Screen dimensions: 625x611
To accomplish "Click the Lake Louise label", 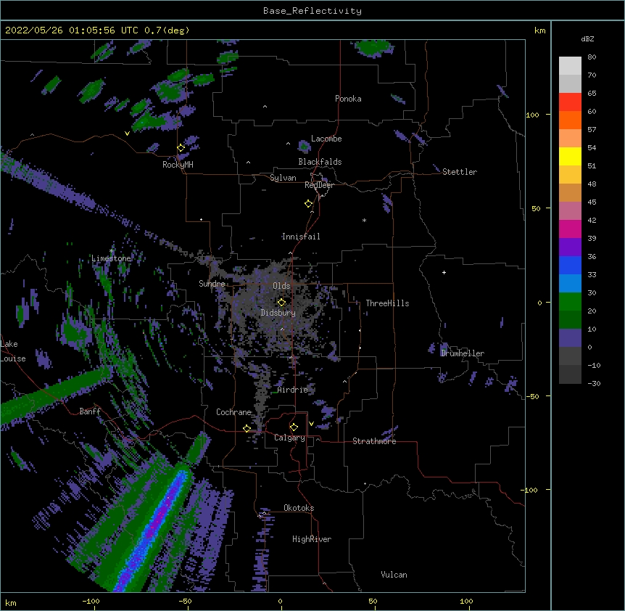I will (x=13, y=351).
